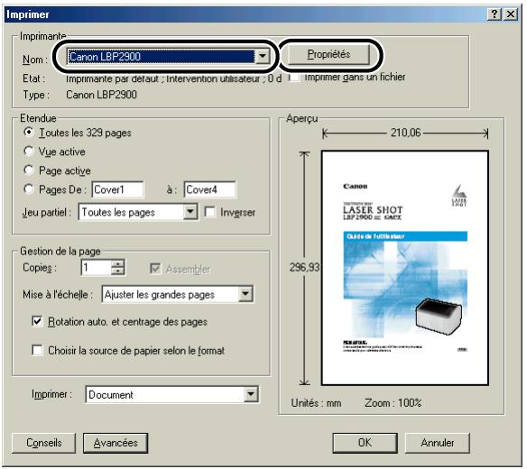
Task: Expand the Imprimer Document dropdown
Action: pos(251,394)
